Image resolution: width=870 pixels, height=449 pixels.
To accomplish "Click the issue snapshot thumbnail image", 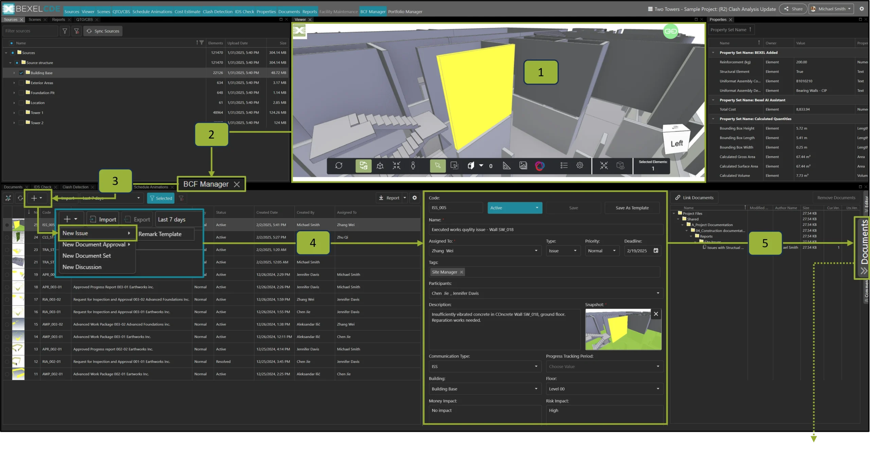I will point(623,329).
